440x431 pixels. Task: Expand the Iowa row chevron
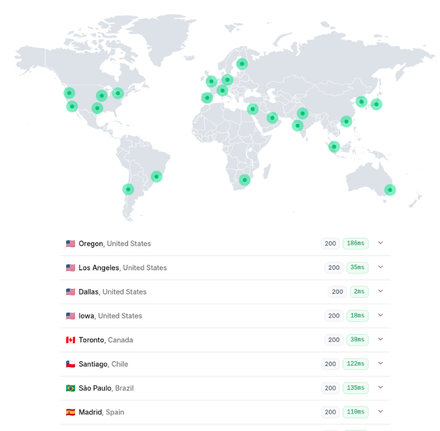click(x=381, y=315)
